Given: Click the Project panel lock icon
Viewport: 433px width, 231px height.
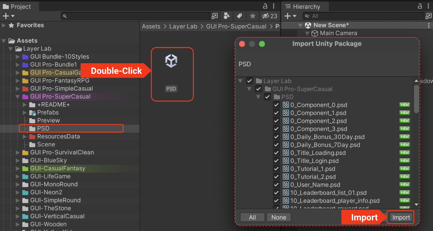Looking at the screenshot, I should 265,6.
